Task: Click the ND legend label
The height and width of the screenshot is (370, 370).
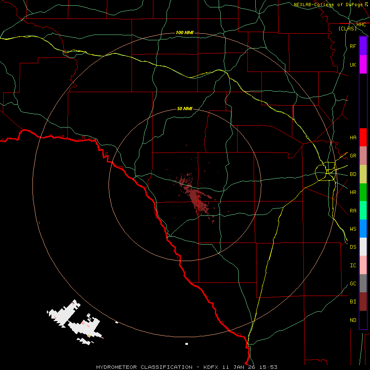Action: click(353, 320)
